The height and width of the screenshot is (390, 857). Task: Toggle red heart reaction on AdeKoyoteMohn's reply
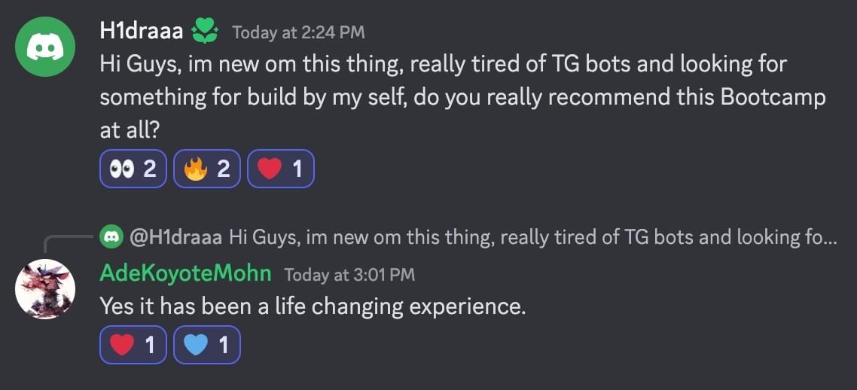pyautogui.click(x=133, y=345)
